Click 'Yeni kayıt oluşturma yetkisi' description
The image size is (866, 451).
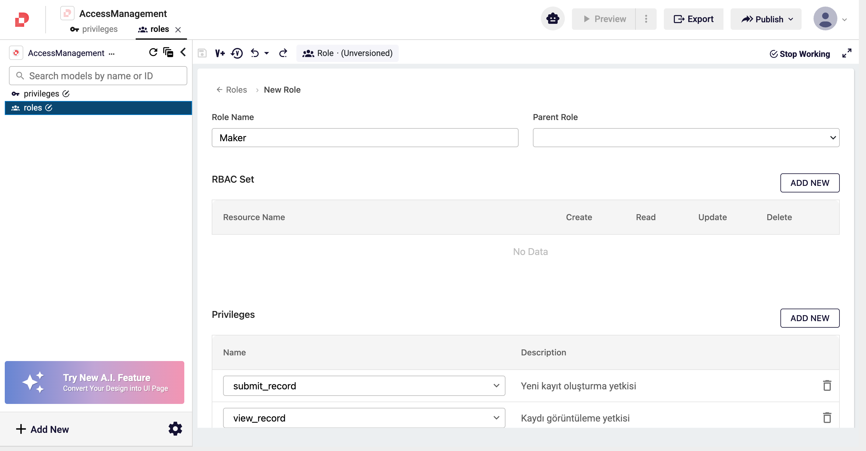click(x=578, y=386)
